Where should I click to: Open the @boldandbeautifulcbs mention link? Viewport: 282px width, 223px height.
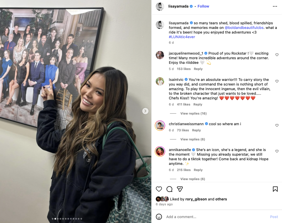click(244, 28)
